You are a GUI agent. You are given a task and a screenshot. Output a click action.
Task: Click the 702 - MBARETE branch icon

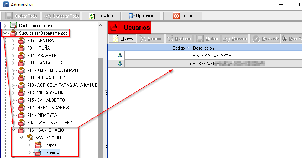[x=22, y=56]
